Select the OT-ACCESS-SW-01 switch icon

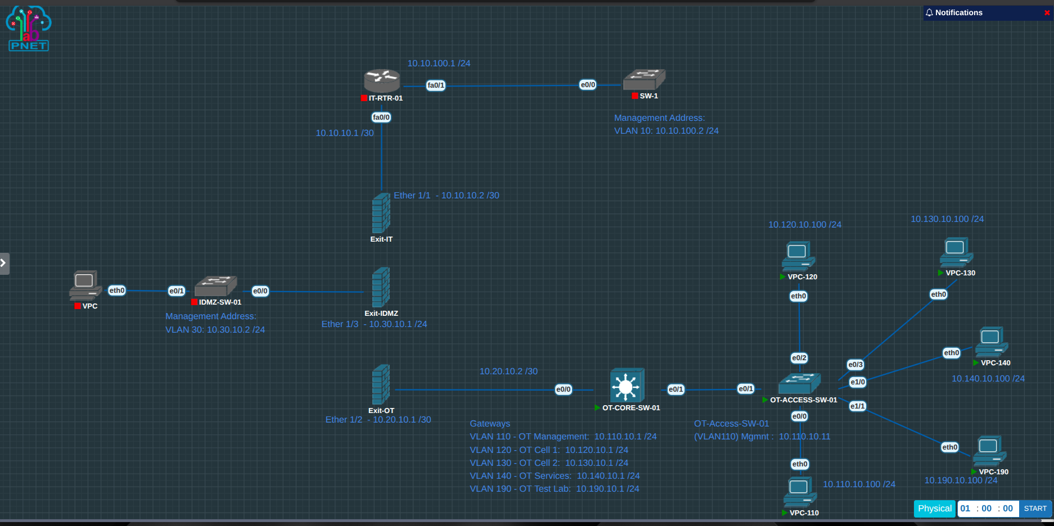(799, 383)
